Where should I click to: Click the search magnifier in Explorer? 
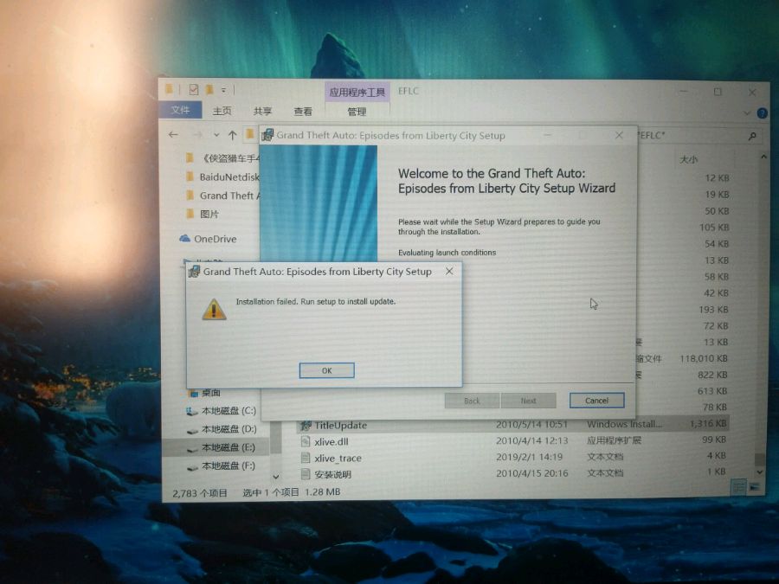click(x=751, y=136)
